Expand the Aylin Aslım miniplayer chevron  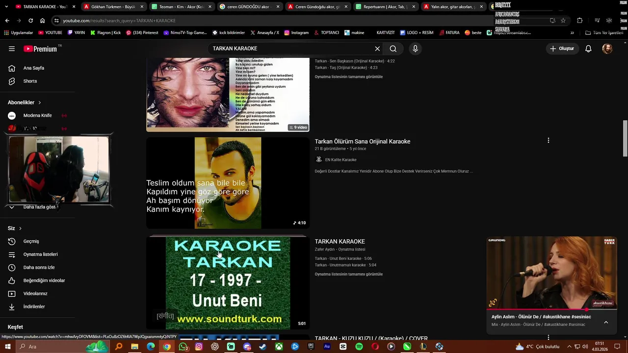click(x=606, y=322)
